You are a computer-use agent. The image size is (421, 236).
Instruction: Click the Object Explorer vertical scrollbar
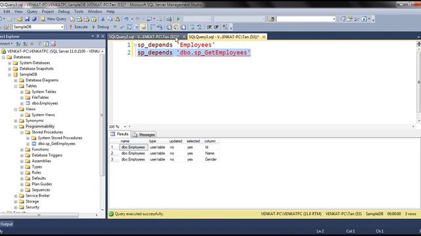pyautogui.click(x=103, y=115)
